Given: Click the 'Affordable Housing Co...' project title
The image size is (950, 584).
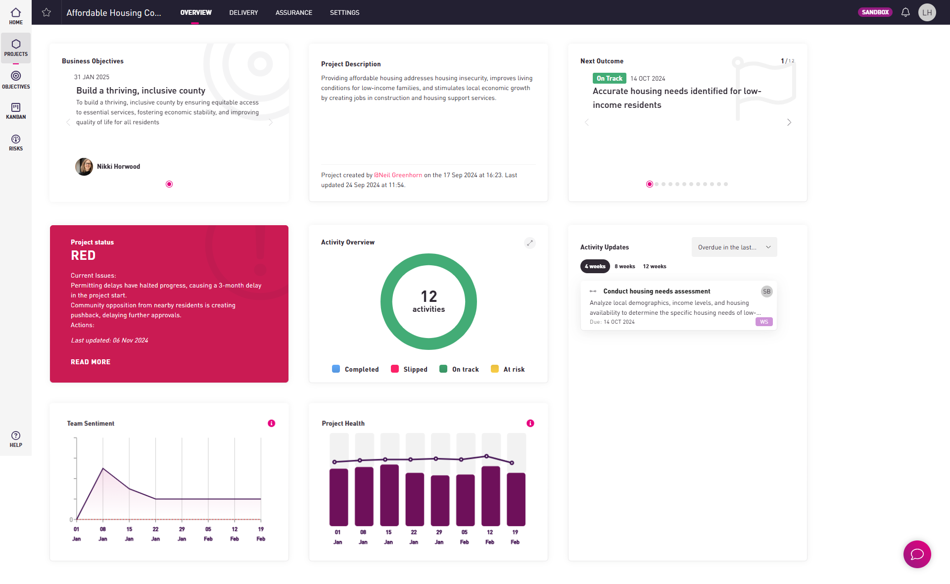Looking at the screenshot, I should pos(114,12).
